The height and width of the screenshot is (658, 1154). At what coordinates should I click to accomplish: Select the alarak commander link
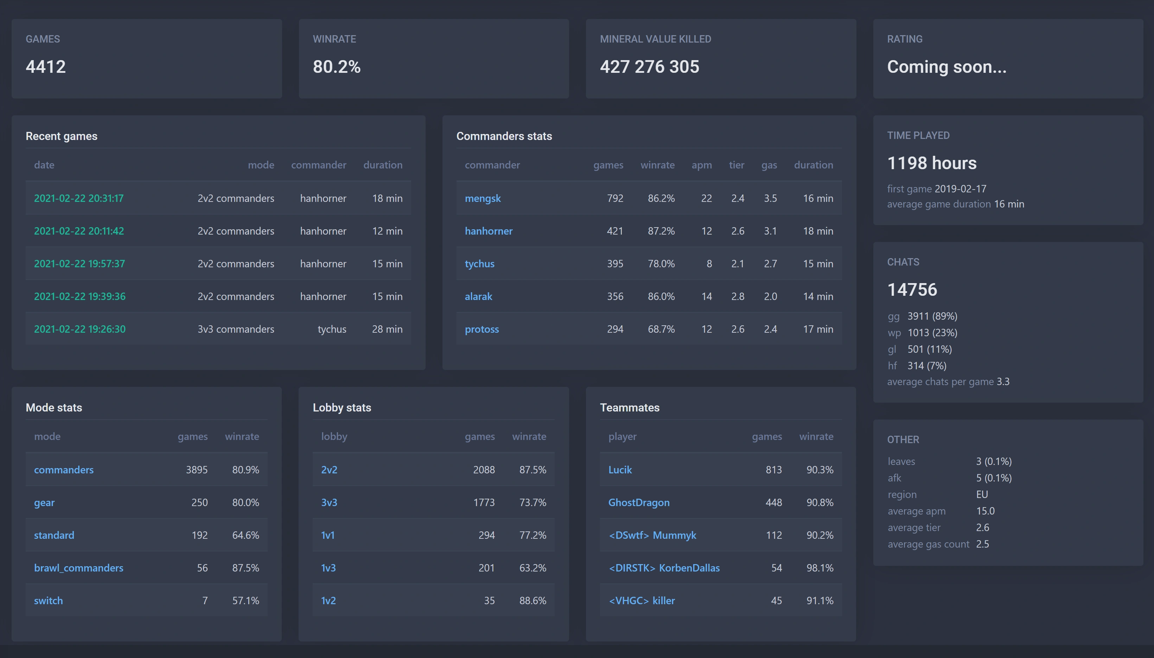pyautogui.click(x=478, y=296)
